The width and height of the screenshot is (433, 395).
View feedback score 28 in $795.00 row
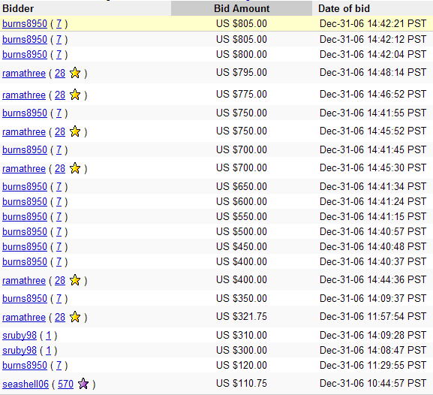point(60,74)
